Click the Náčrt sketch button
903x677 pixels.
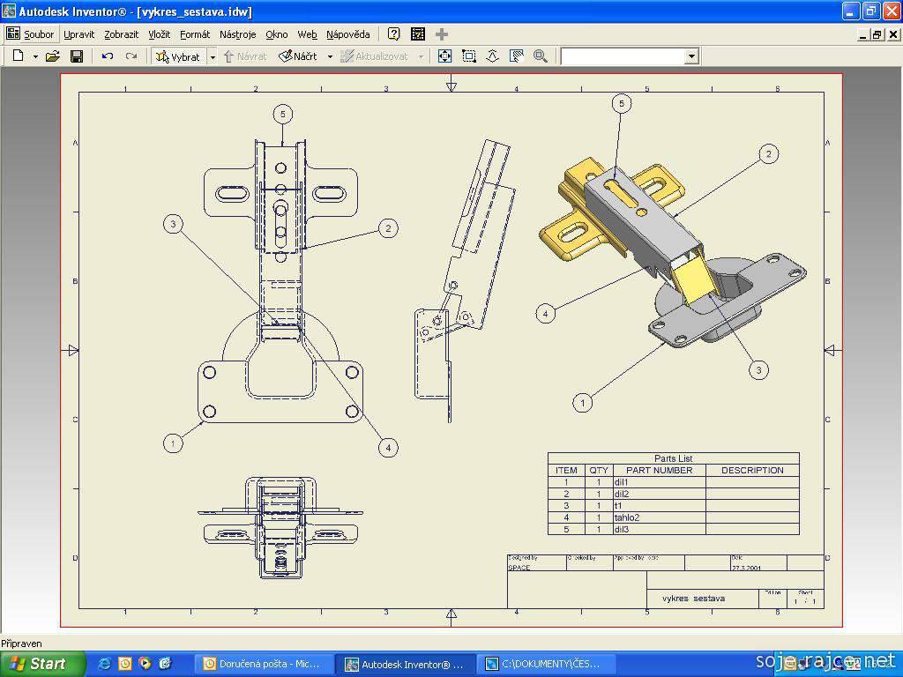[298, 56]
